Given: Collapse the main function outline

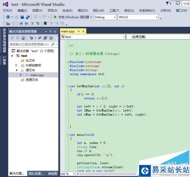Looking at the screenshot, I should (68, 135).
